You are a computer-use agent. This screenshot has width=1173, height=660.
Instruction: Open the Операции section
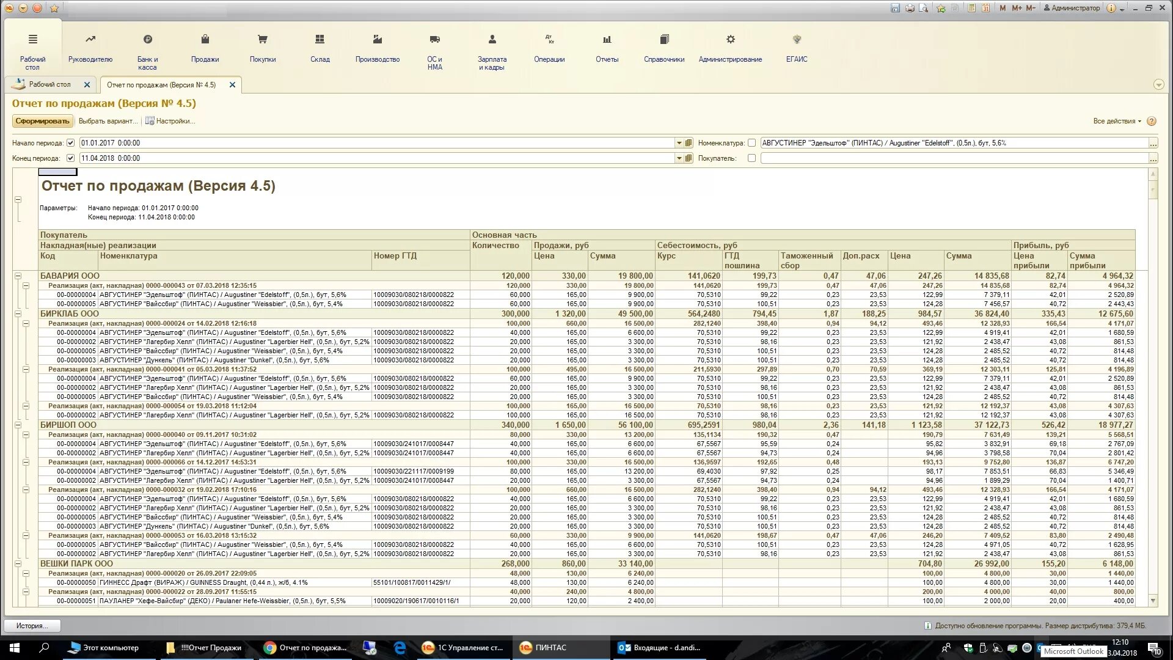pos(549,49)
